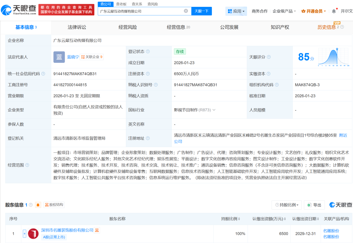Click help icon next to 天眼评分

269,57
